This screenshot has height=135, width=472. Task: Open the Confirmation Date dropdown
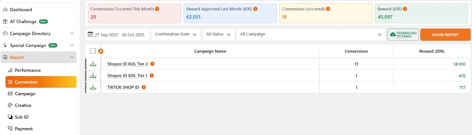176,34
